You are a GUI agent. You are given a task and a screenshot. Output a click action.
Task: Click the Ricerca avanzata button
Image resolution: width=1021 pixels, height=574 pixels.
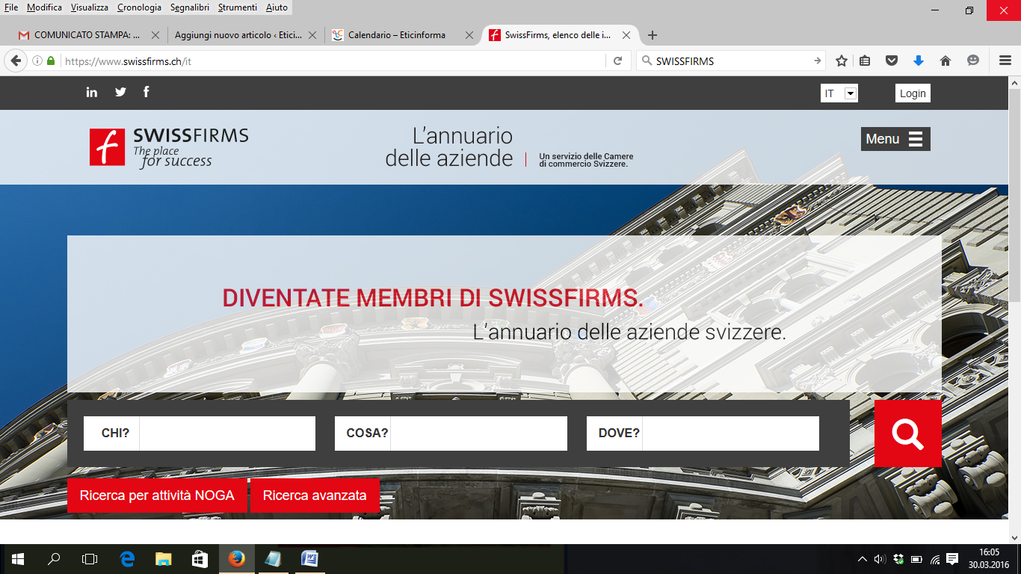click(315, 496)
